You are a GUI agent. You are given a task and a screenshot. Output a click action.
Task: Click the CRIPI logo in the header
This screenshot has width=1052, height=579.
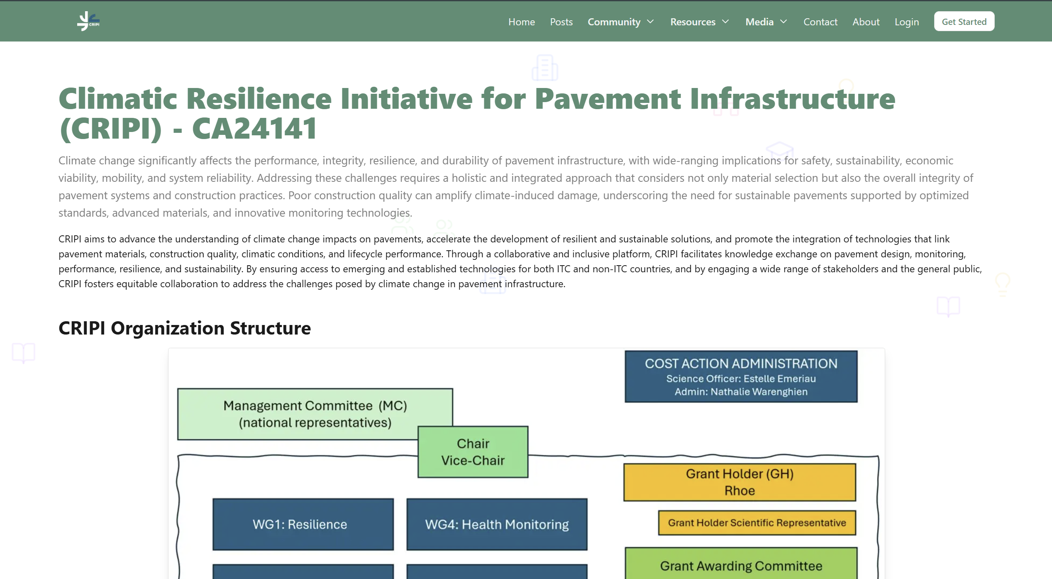pos(88,21)
